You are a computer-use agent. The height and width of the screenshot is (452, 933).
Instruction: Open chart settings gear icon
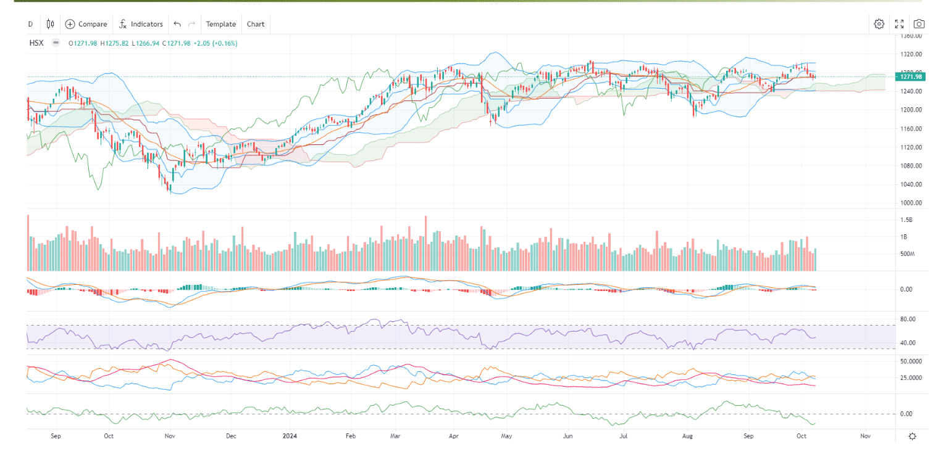(879, 24)
